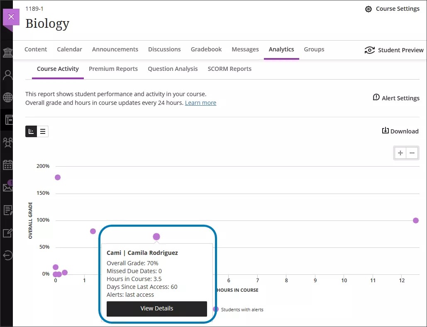Select the chart view toggle button
The image size is (427, 327).
[x=31, y=131]
